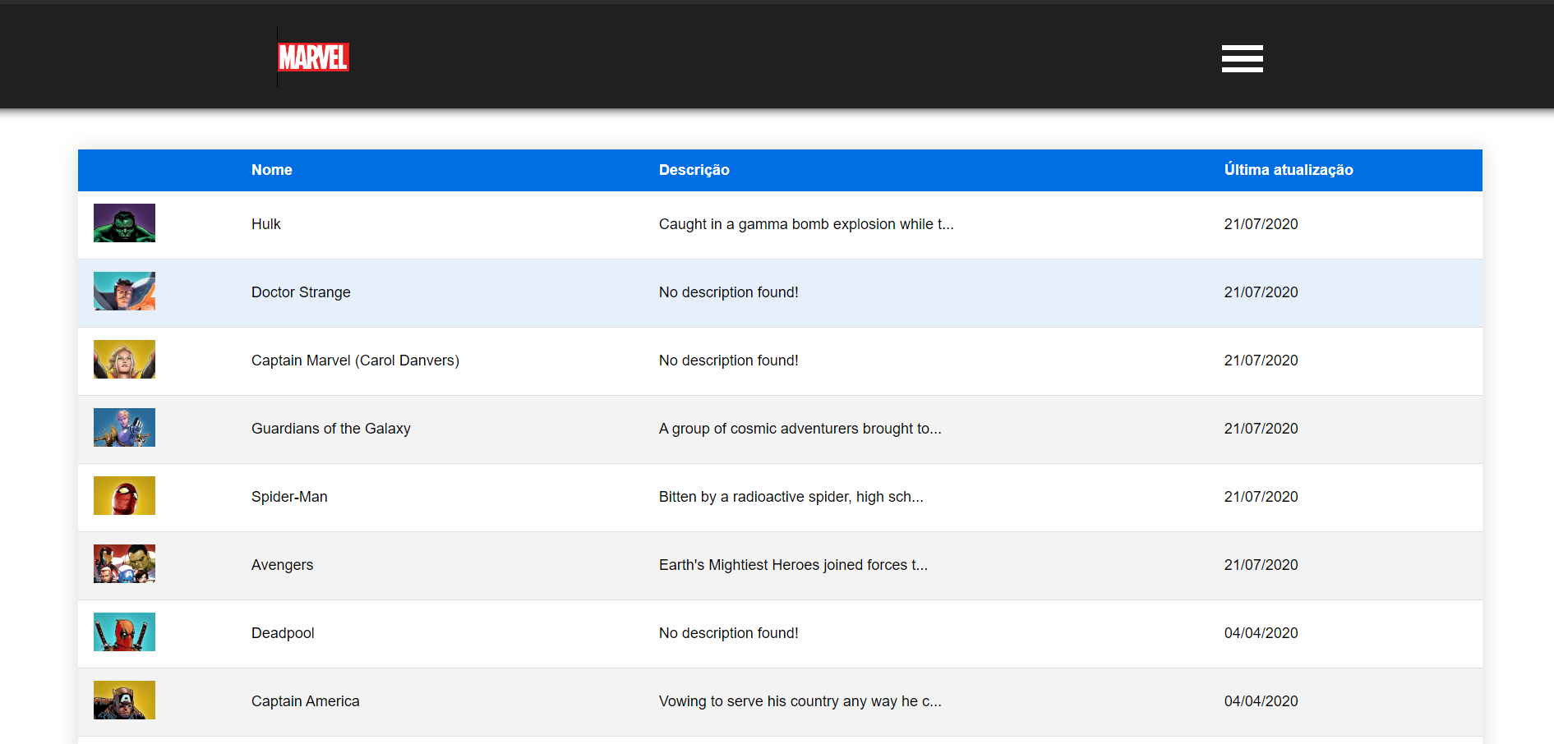Image resolution: width=1554 pixels, height=744 pixels.
Task: Click Captain America's update date 04/04/2020
Action: coord(1261,701)
